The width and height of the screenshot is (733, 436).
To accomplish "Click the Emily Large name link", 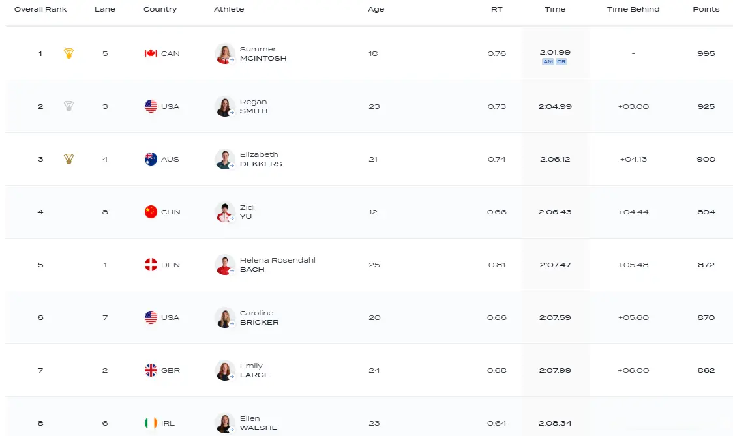I will click(254, 370).
